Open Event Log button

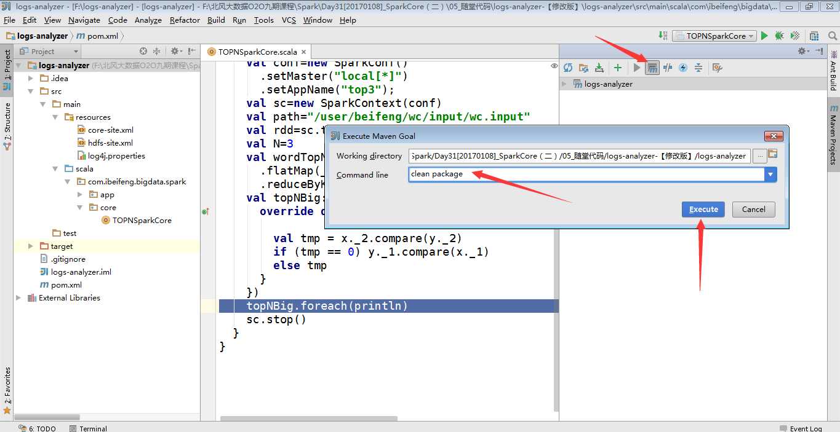pos(801,428)
